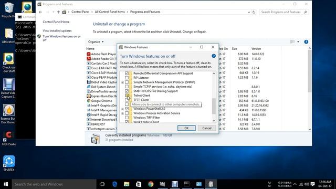
Task: Check Simple Network Management Protocol (SNMP) box
Action: [127, 82]
